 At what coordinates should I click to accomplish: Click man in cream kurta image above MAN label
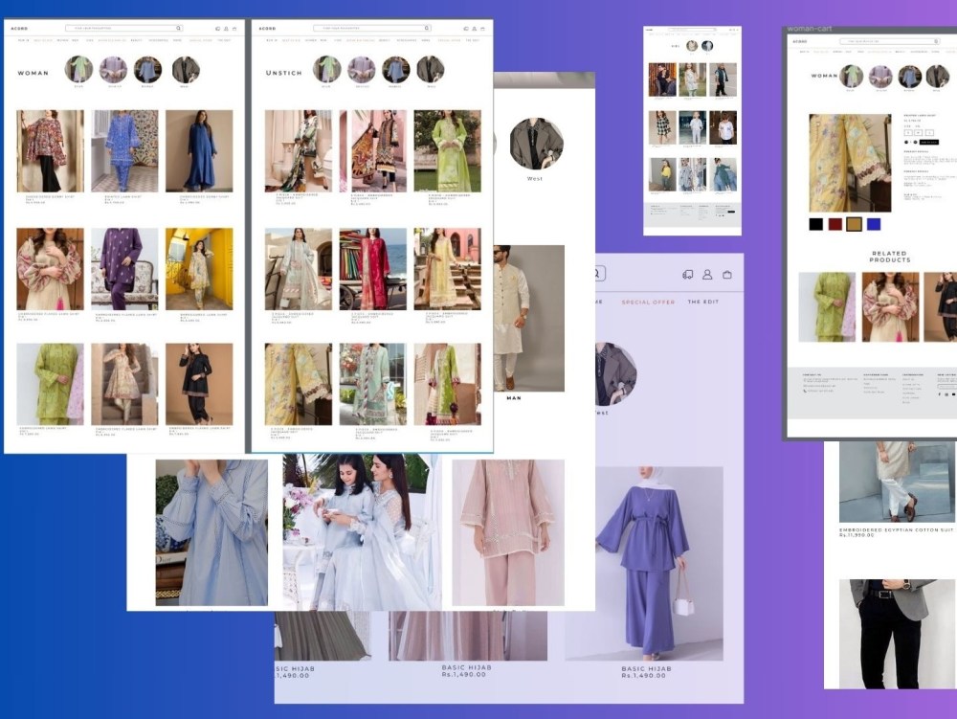[528, 318]
